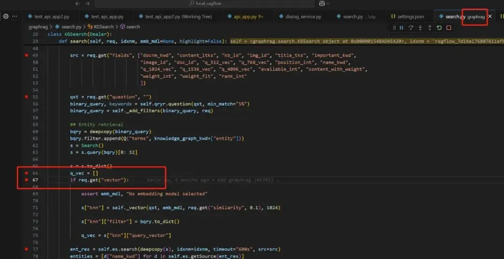Image resolution: width=504 pixels, height=259 pixels.
Task: Toggle the breakpoint on line 55
Action: pos(26,97)
